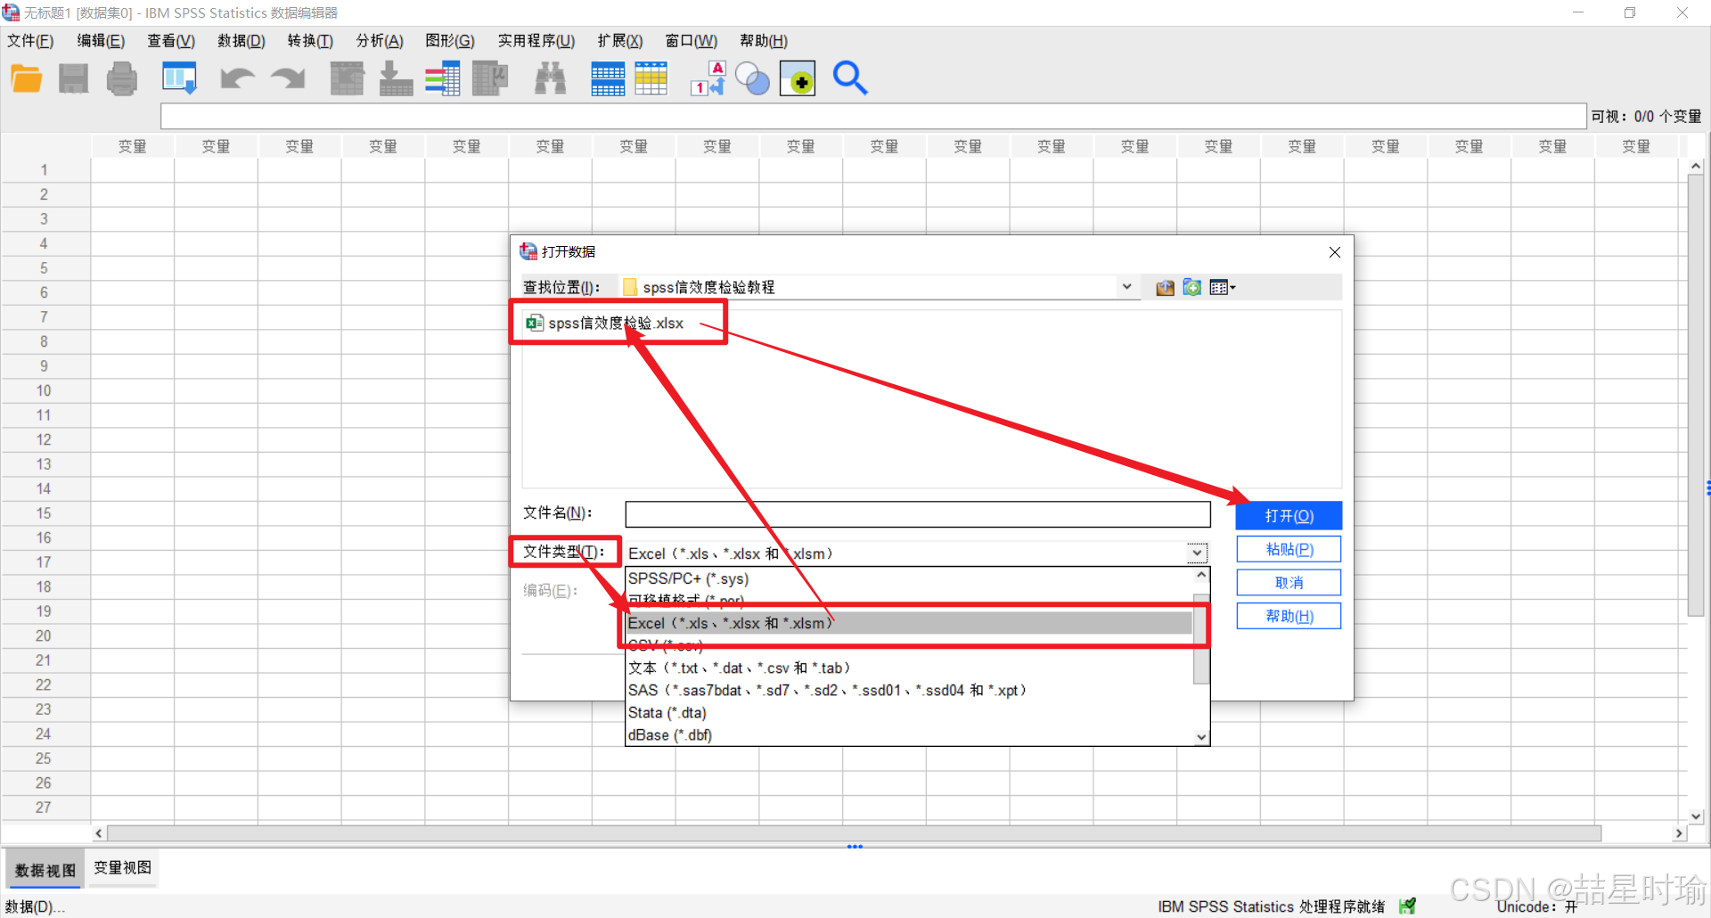1711x918 pixels.
Task: Click the 文件名 input field
Action: pyautogui.click(x=918, y=514)
